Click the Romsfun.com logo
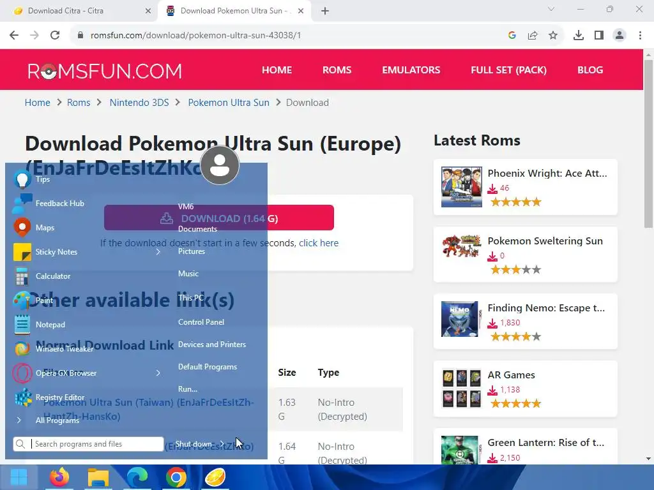 point(105,71)
